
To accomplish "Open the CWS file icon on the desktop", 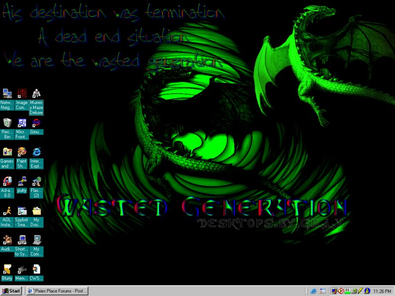I will tap(36, 269).
